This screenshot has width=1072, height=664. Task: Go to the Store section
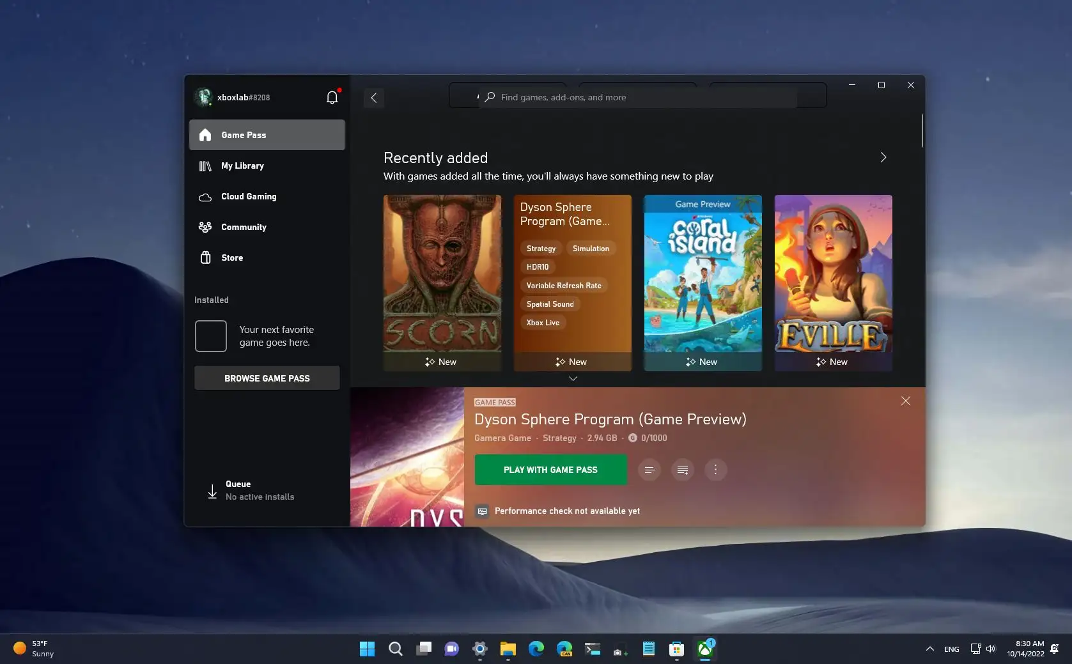(267, 258)
